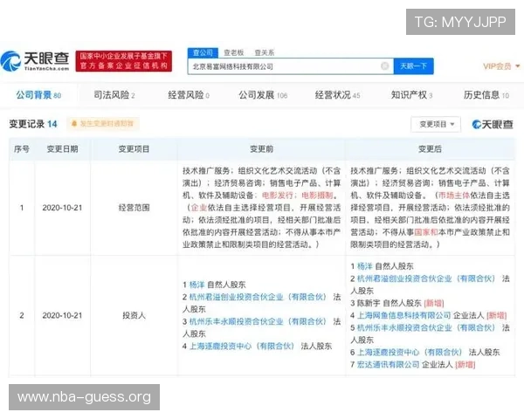Click the 变更日期 column header
The height and width of the screenshot is (419, 524).
click(62, 149)
